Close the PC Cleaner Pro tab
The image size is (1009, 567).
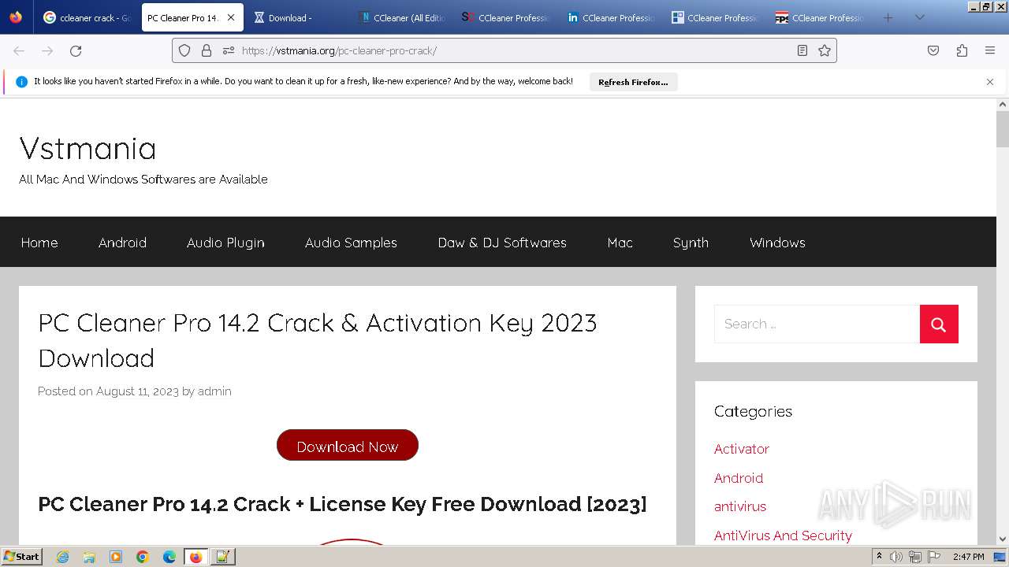[x=231, y=17]
